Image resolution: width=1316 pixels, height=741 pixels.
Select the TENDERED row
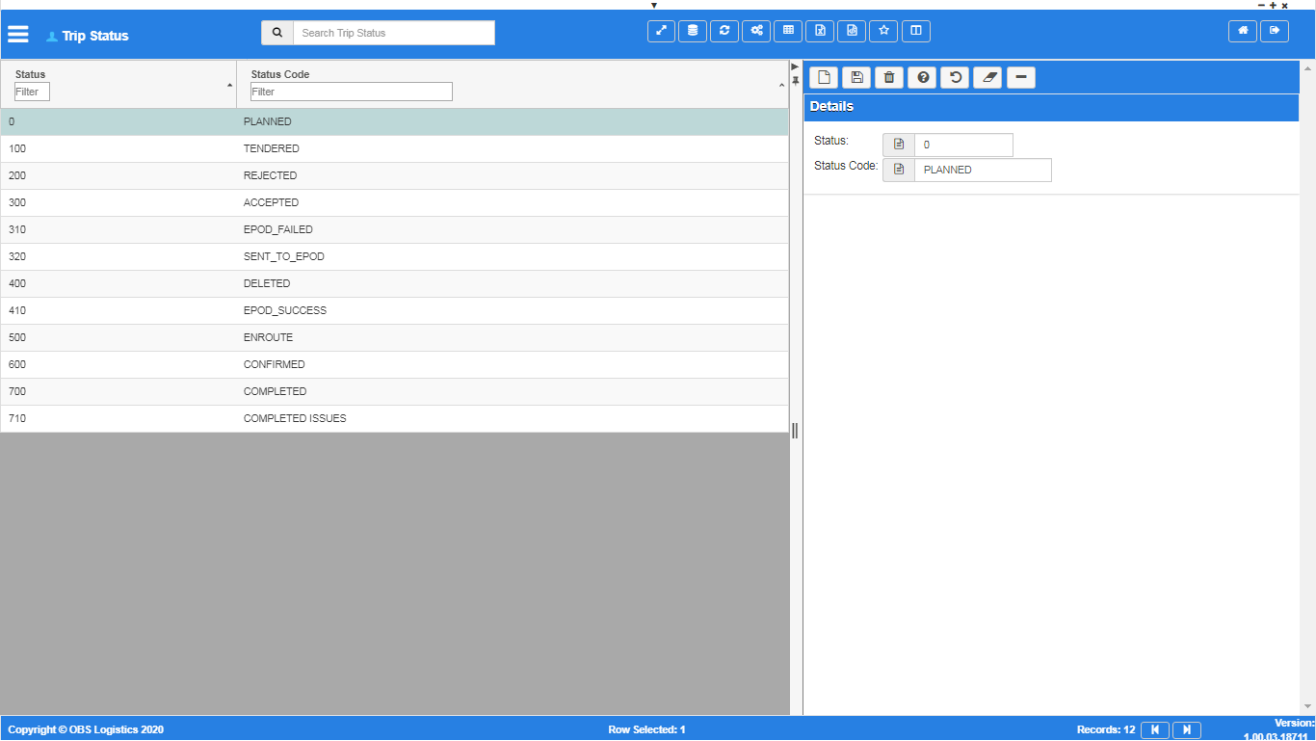[394, 148]
